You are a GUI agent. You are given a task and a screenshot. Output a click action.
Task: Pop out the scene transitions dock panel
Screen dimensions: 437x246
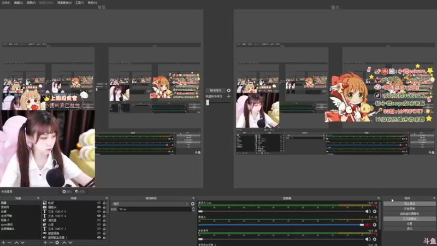click(193, 198)
